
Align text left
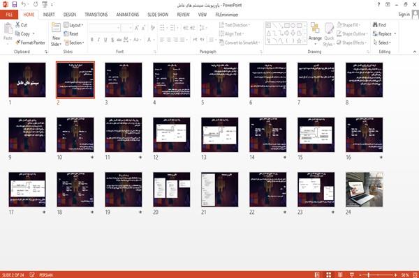coord(162,40)
